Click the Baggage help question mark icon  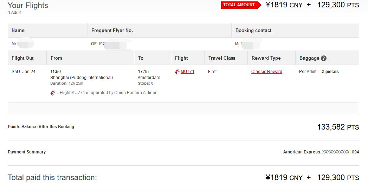click(x=324, y=58)
